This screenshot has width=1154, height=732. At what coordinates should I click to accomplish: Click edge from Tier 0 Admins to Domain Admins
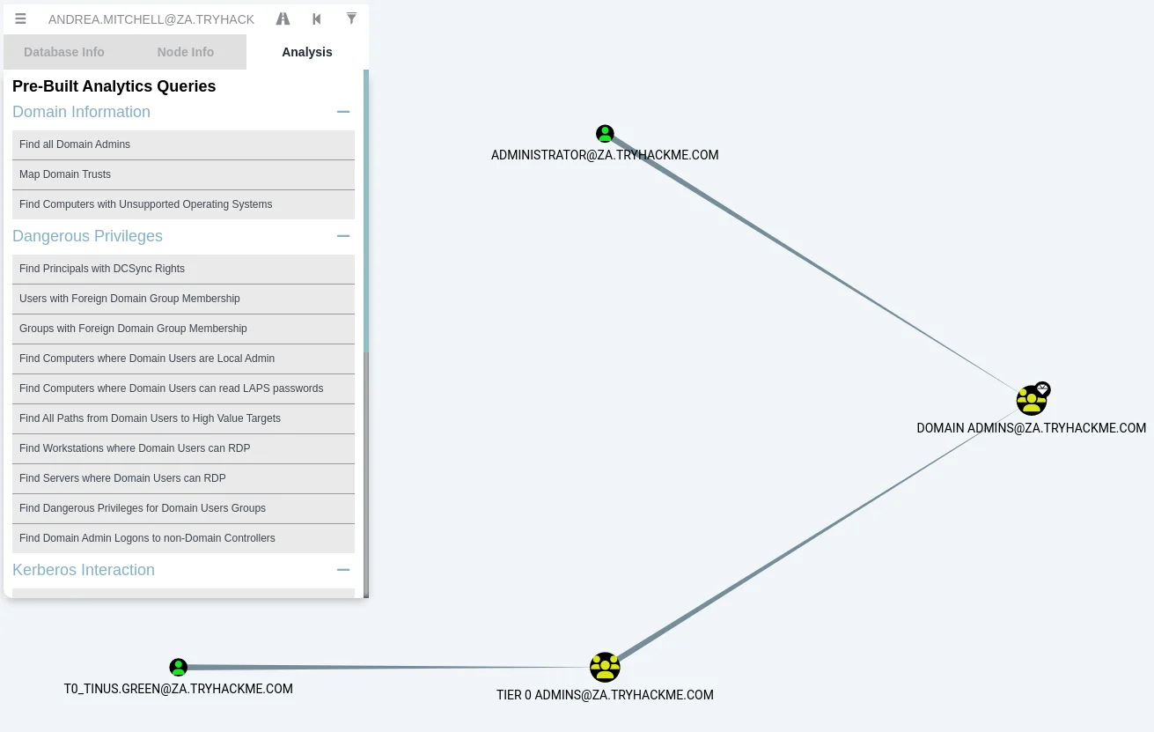click(818, 535)
